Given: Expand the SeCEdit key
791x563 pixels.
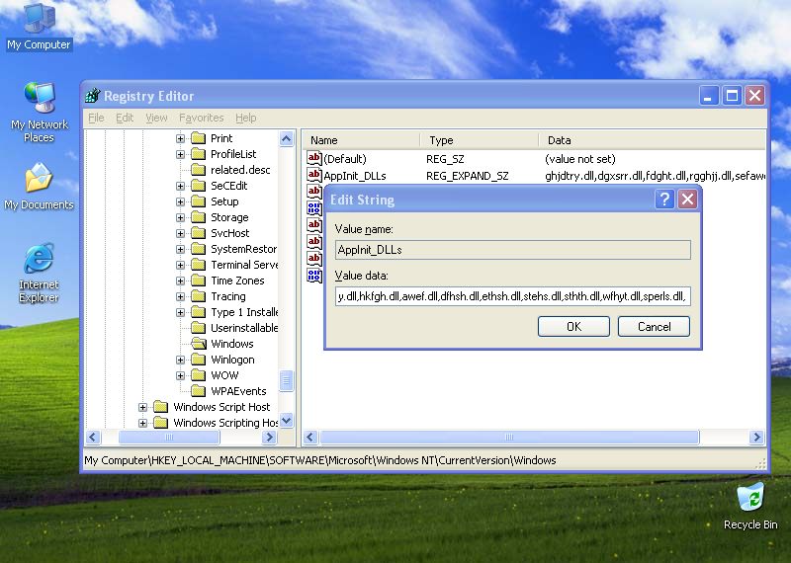Looking at the screenshot, I should (180, 186).
